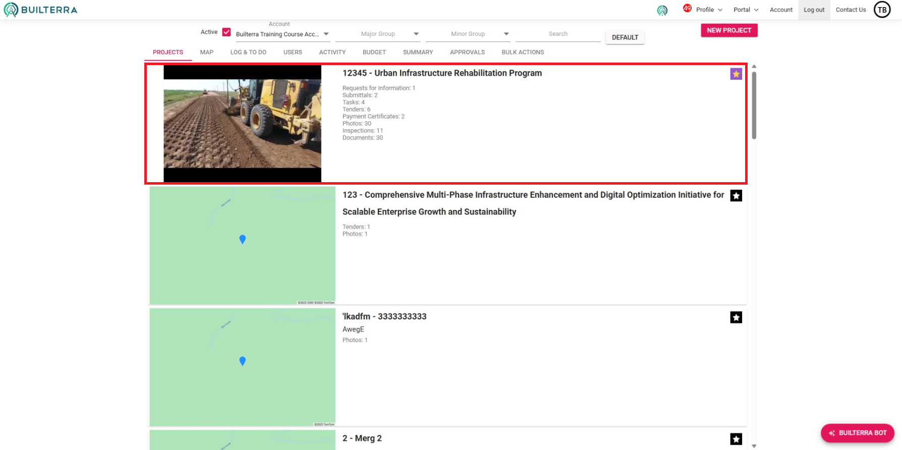The height and width of the screenshot is (450, 902).
Task: Click the scroll down arrow of project list
Action: 754,446
